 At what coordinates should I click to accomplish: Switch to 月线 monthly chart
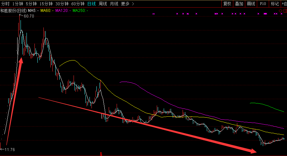[x=114, y=4]
